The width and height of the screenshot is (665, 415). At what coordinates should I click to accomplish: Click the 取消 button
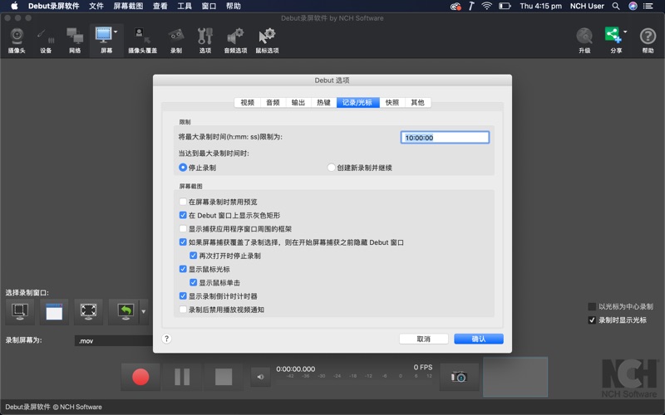pos(424,339)
